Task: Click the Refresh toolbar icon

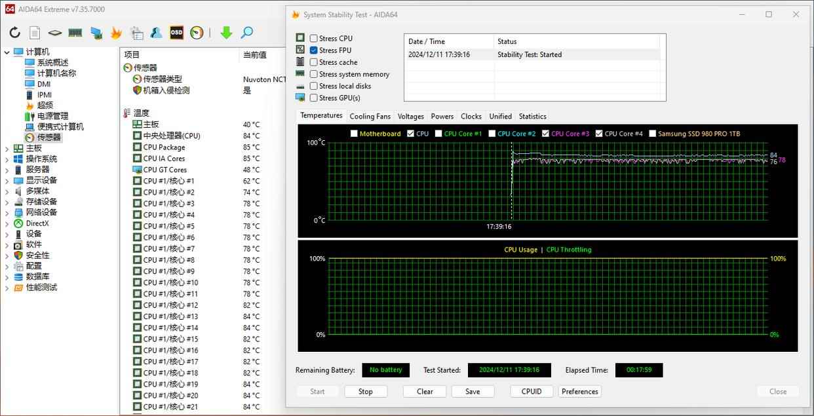Action: pyautogui.click(x=14, y=33)
